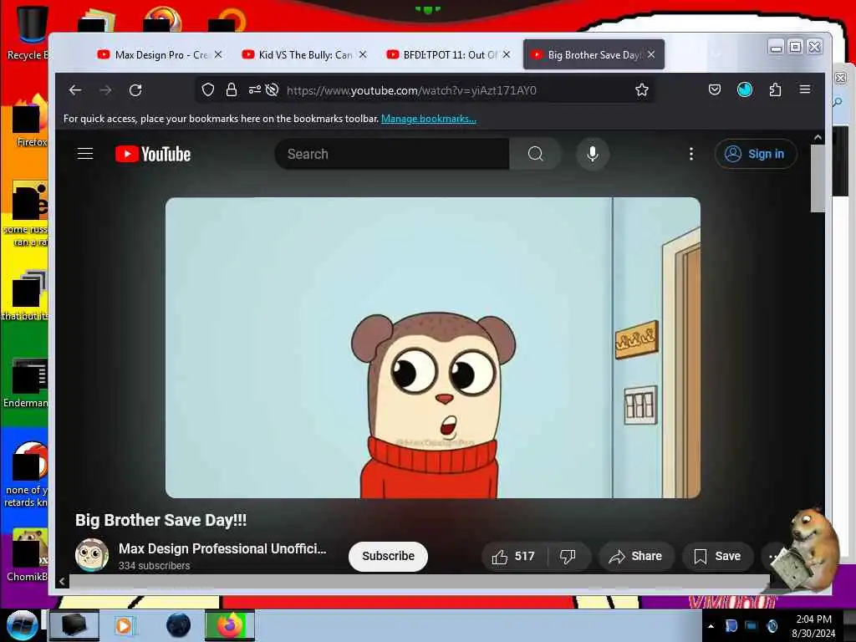Click the horizontal scrollbar left arrow

pos(62,582)
